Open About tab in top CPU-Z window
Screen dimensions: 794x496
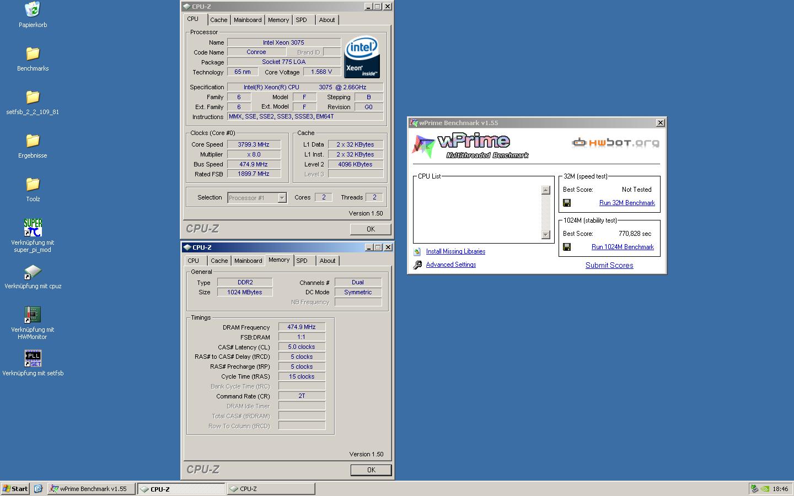327,20
